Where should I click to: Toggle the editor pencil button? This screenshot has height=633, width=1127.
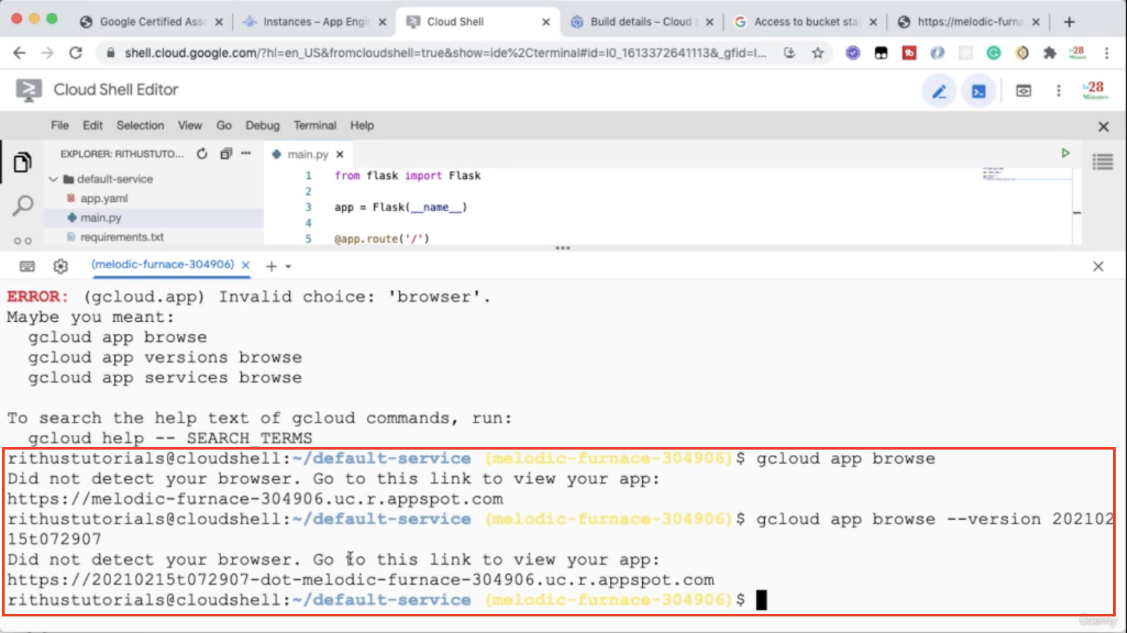[939, 91]
